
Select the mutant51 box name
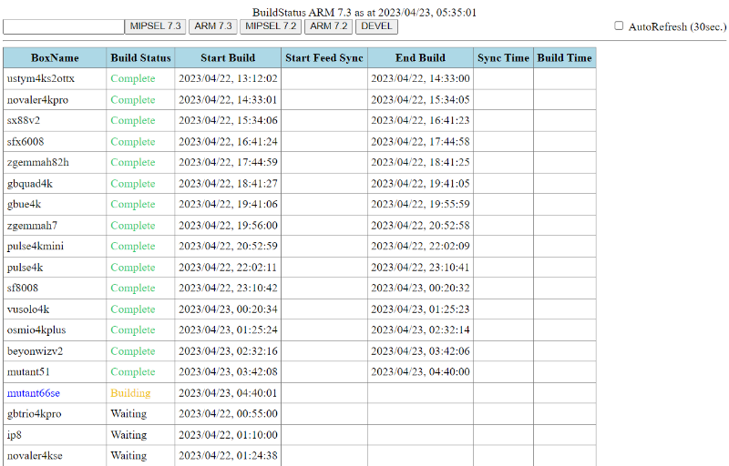click(28, 371)
